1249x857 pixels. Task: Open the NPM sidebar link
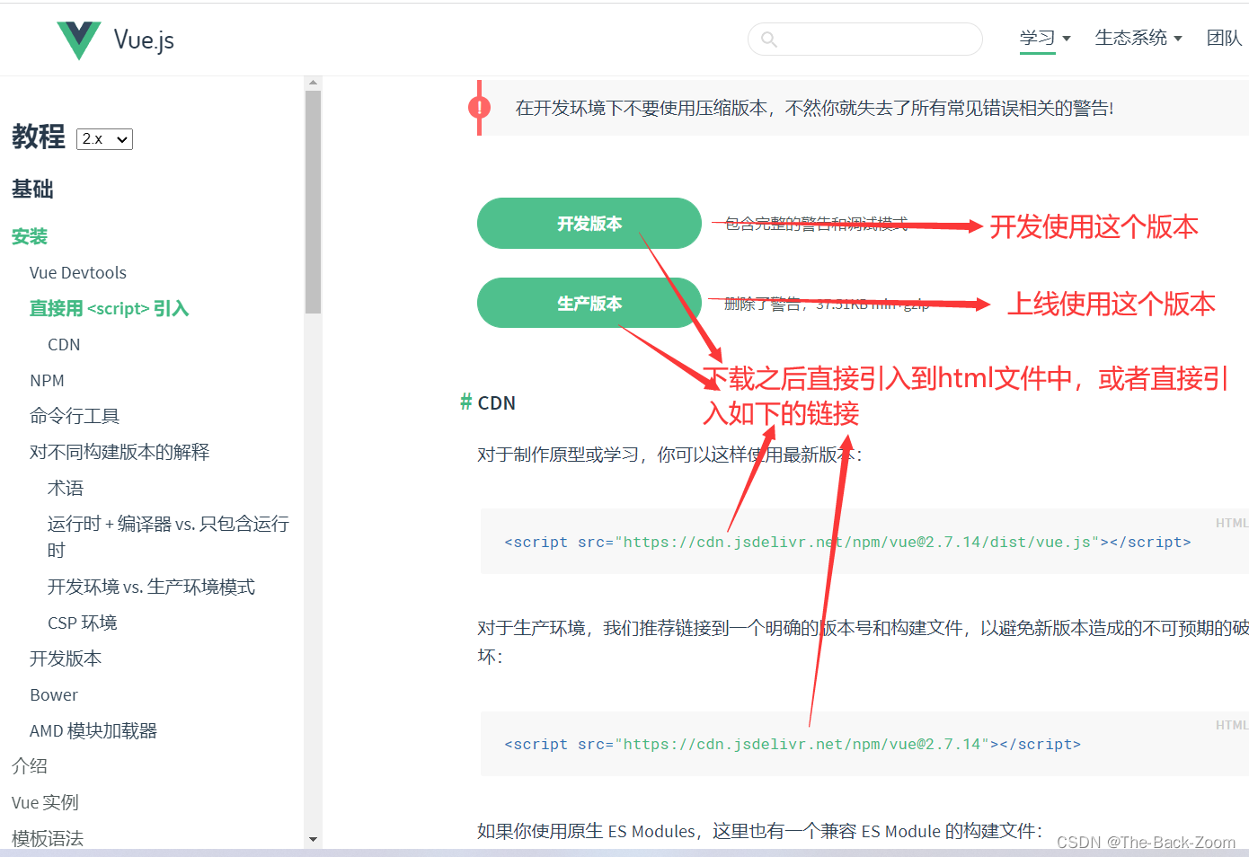(x=47, y=380)
